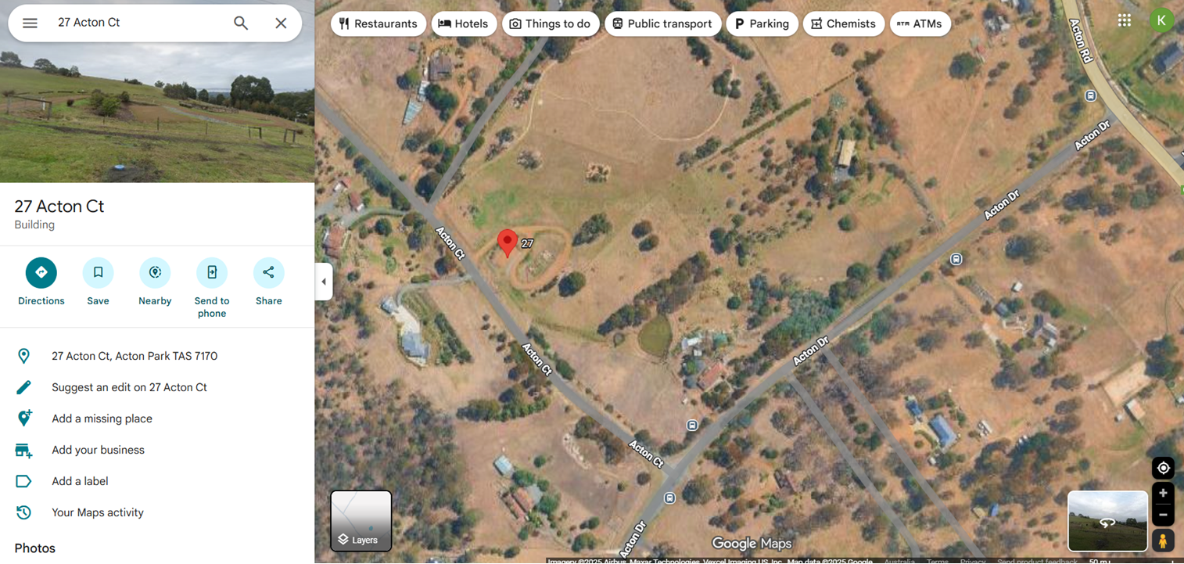Send location to phone icon

[x=212, y=272]
